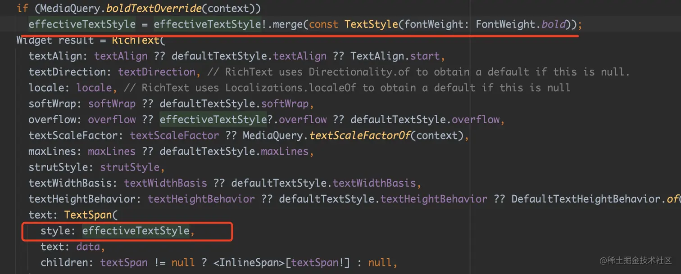Click the textScaleFactorOf method name
Viewport: 681px width, 274px height.
[x=359, y=135]
